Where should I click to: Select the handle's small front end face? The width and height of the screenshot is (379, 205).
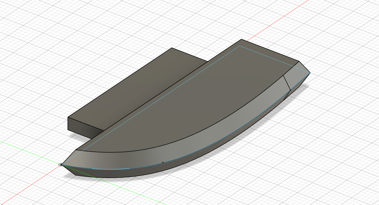pos(85,128)
